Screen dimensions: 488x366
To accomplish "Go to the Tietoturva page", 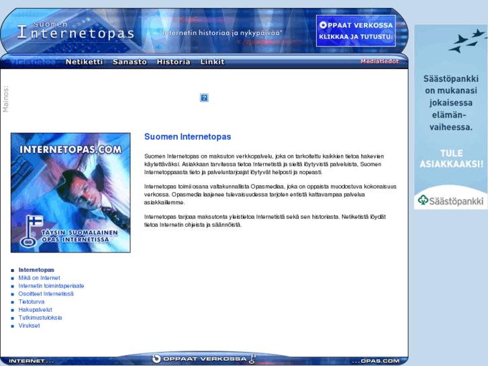I will (31, 302).
